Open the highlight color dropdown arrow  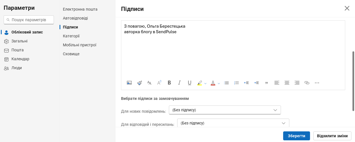point(206,83)
